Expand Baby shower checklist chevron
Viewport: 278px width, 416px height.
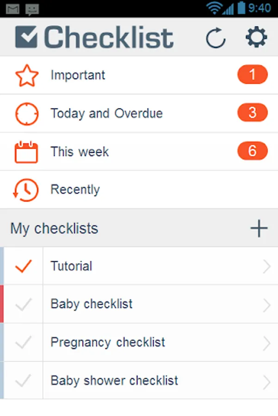tap(266, 381)
